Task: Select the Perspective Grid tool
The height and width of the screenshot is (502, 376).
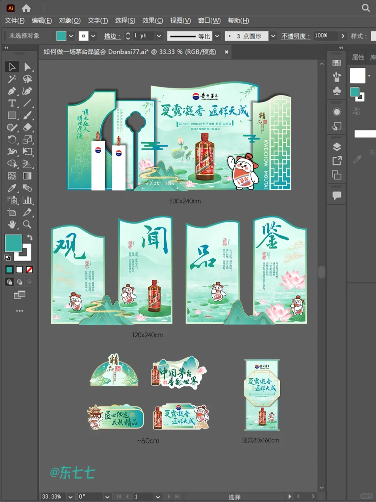Action: 27,164
